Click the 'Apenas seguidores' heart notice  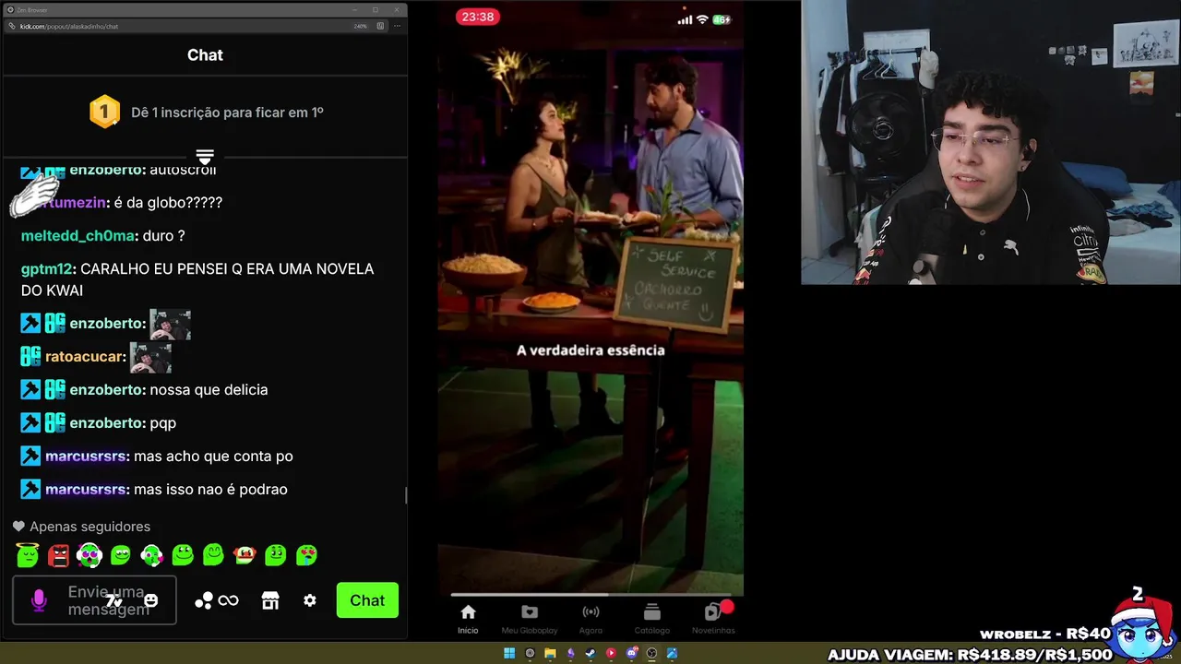(81, 527)
